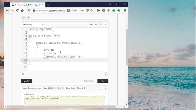Bookmark this page with star
Image resolution: width=196 pixels, height=110 pixels.
click(92, 10)
